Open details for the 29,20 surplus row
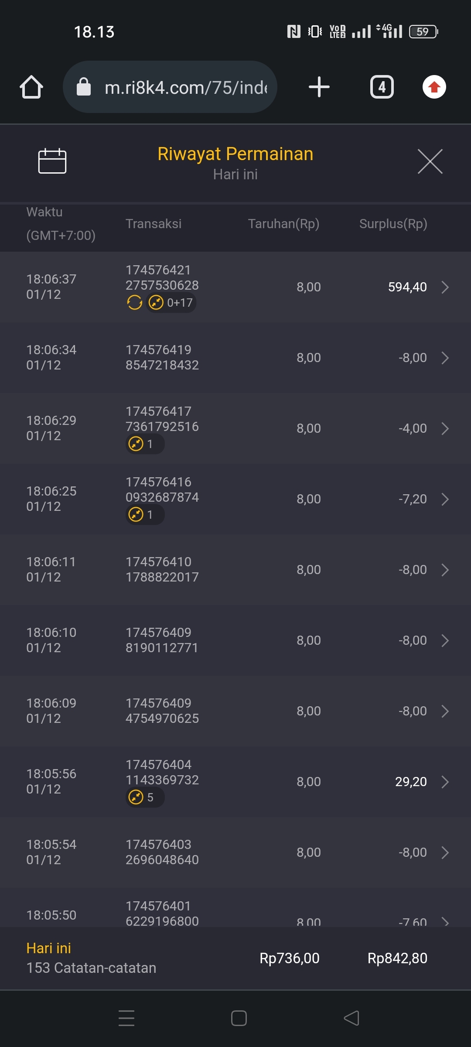471x1047 pixels. coord(445,782)
